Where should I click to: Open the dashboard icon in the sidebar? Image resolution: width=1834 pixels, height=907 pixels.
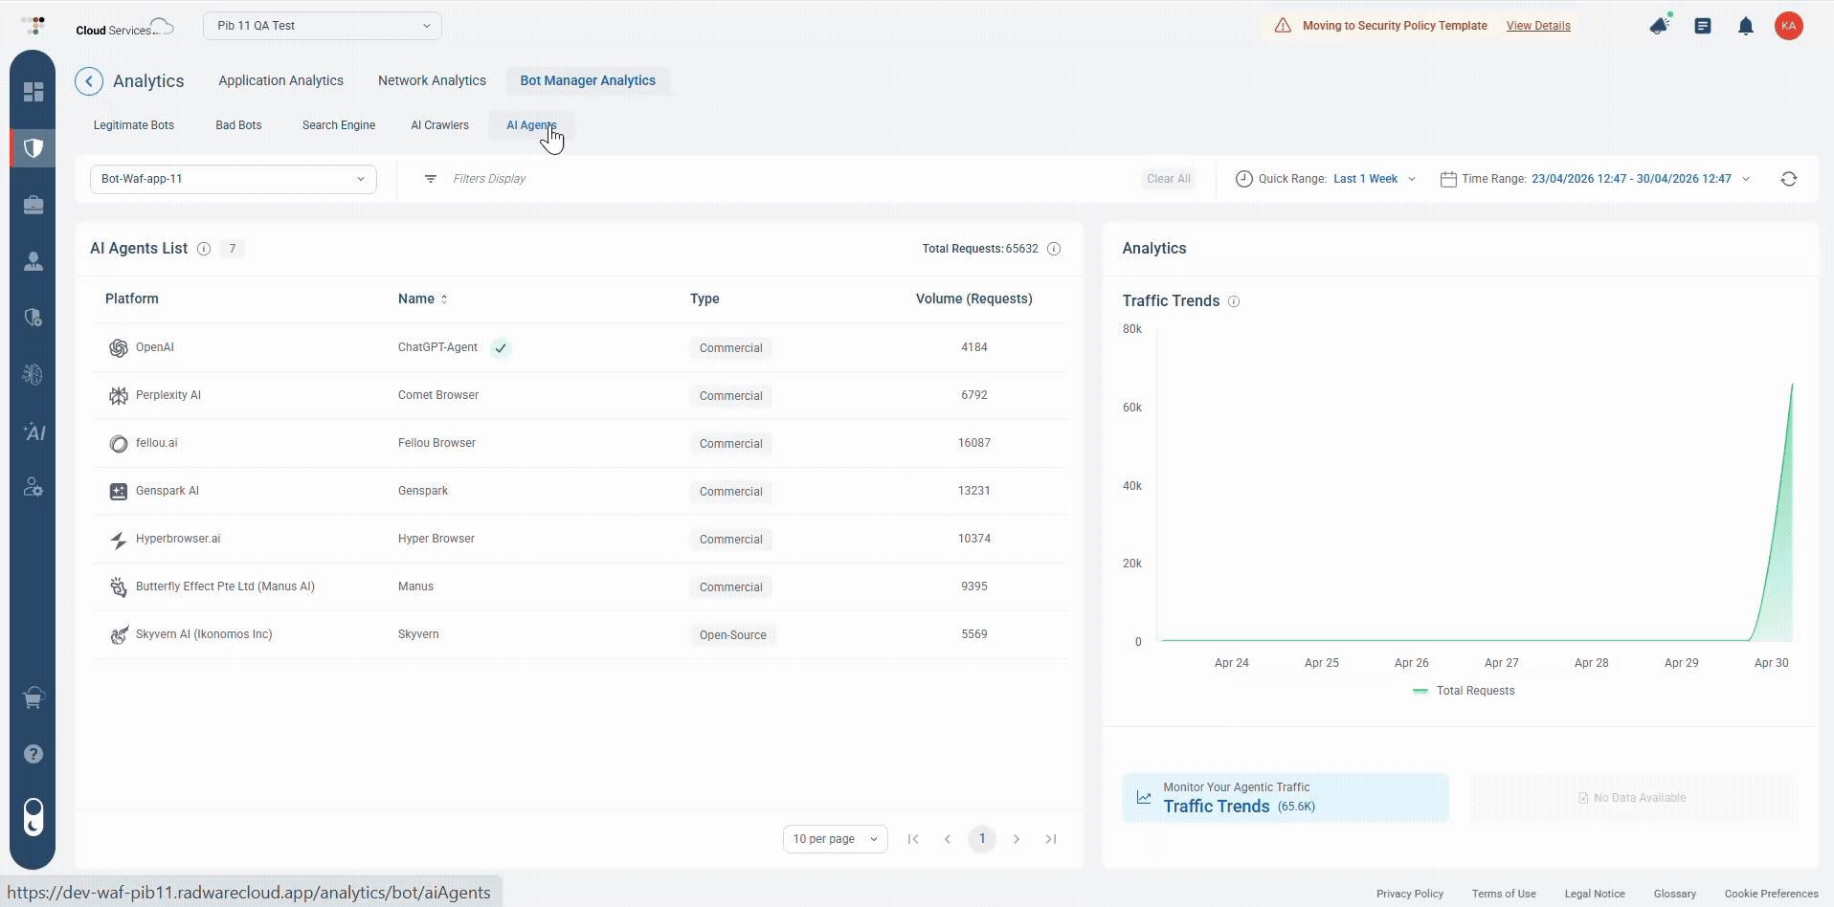pos(34,91)
